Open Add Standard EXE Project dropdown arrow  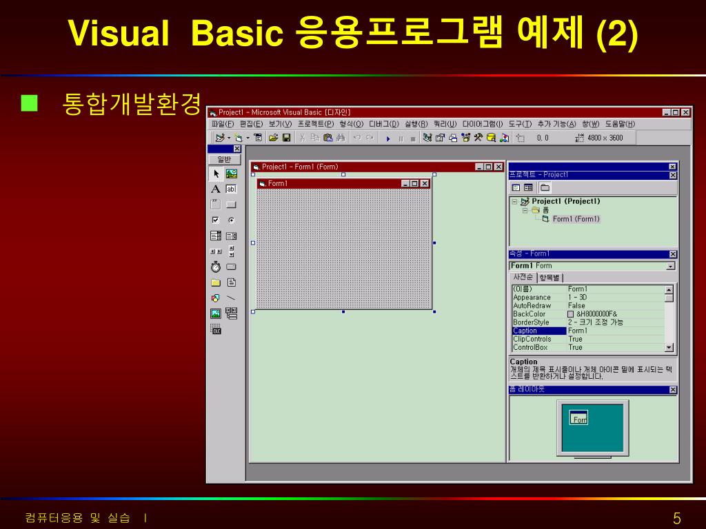[229, 138]
